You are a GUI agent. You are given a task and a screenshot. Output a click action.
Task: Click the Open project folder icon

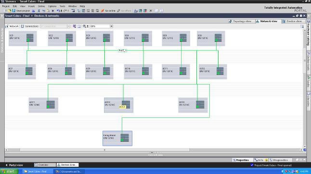pos(9,11)
